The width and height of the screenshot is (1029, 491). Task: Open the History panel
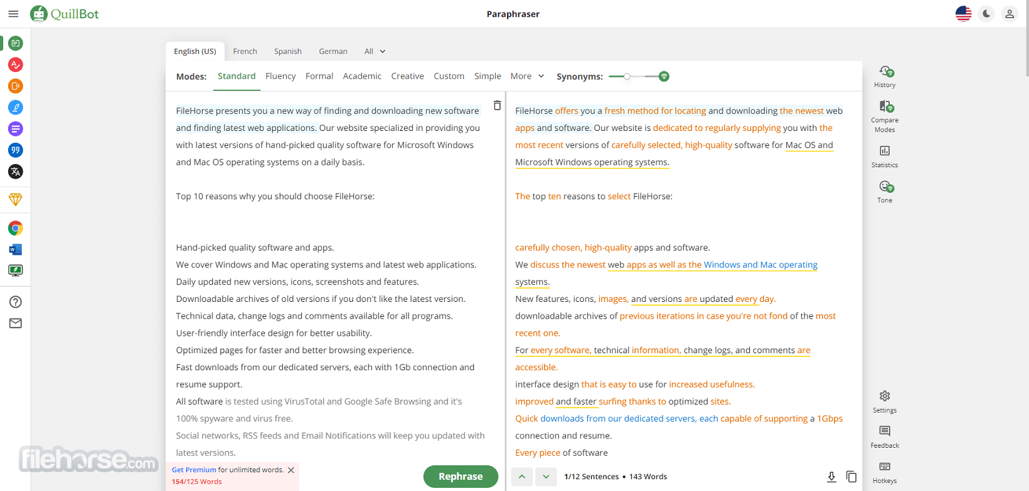tap(885, 76)
